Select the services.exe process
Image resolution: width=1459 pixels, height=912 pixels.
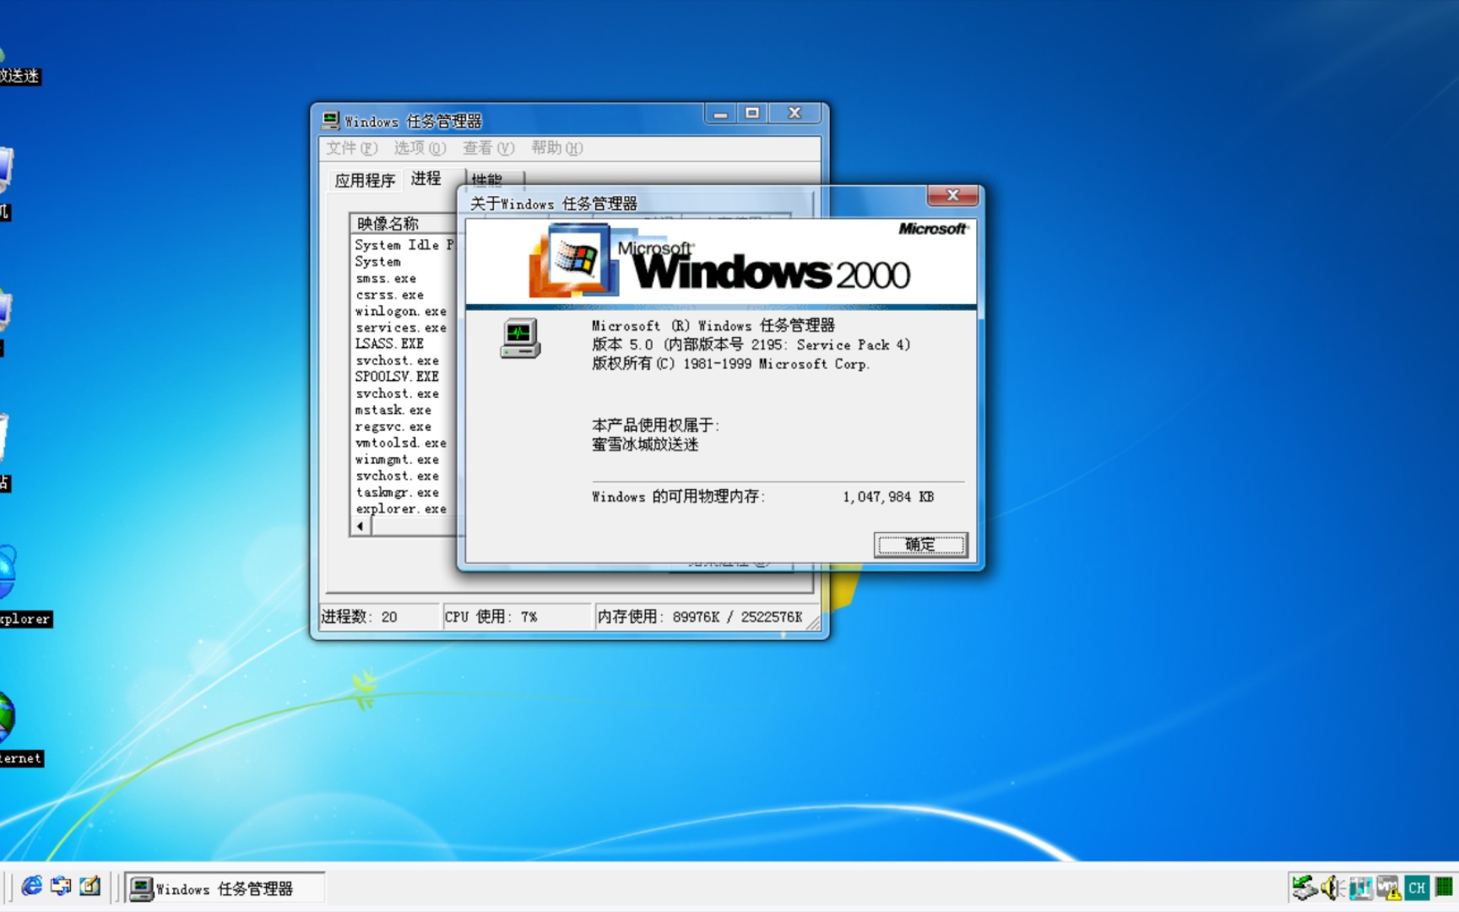click(x=400, y=328)
